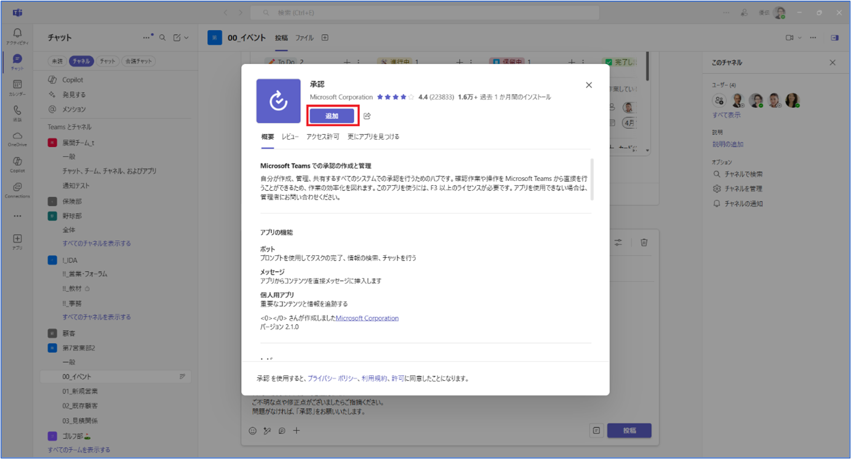The image size is (851, 459).
Task: Add a tab with the plus icon
Action: click(325, 38)
